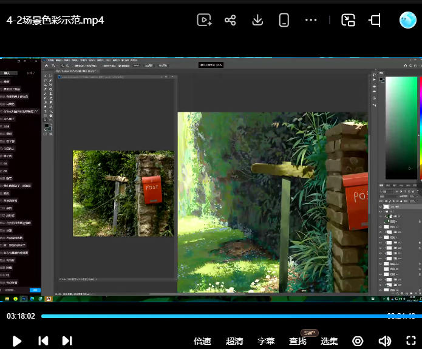The height and width of the screenshot is (349, 422).
Task: Open the blue user avatar profile
Action: pos(408,20)
